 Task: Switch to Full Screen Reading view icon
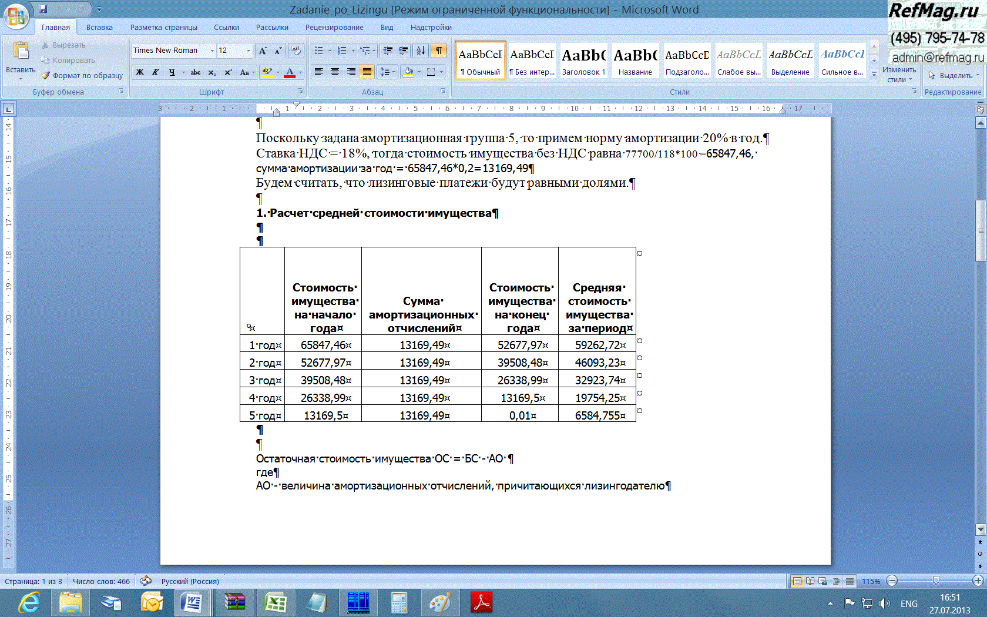tap(810, 581)
